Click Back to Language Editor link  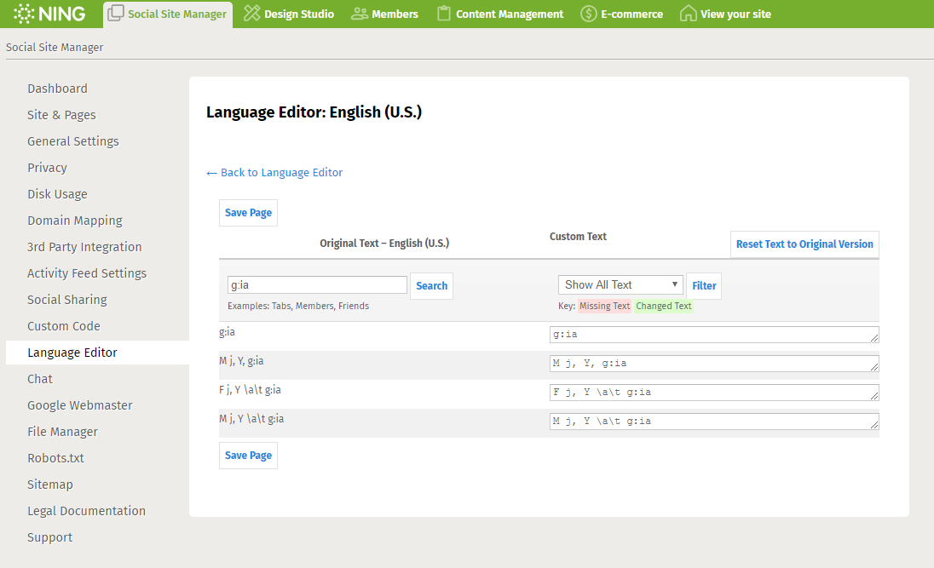274,173
